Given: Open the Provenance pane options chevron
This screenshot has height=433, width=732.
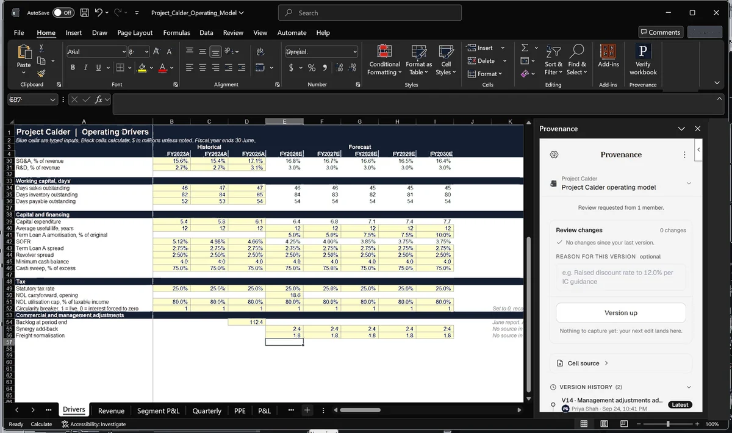Looking at the screenshot, I should tap(681, 129).
